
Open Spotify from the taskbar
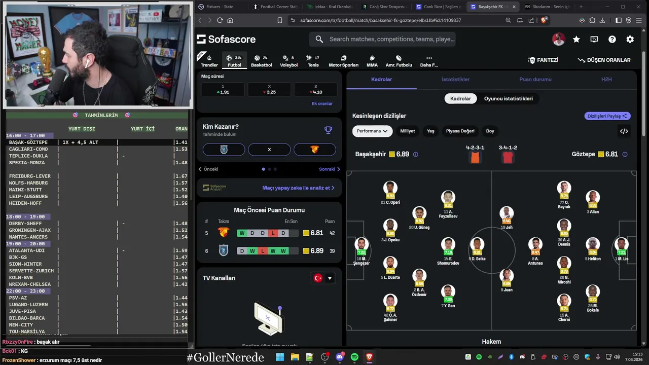pos(354,357)
